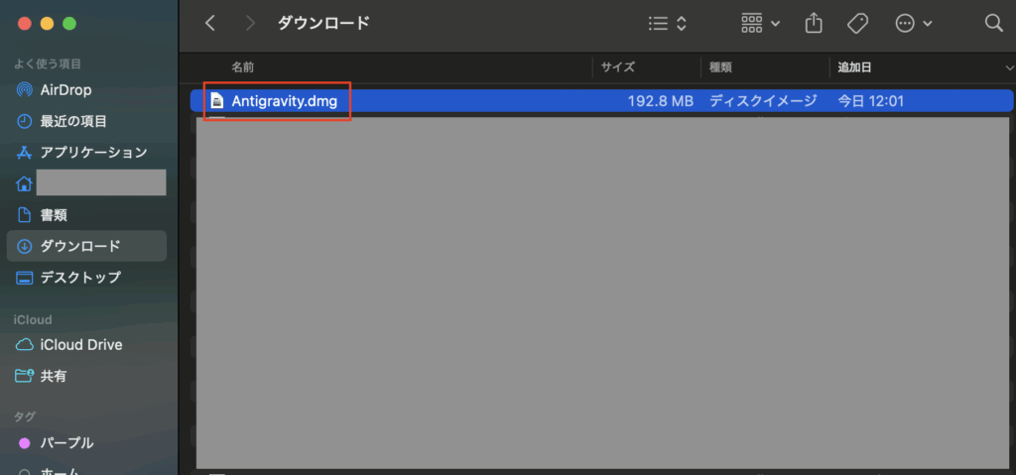Click the forward navigation arrow
Viewport: 1016px width, 475px height.
[x=251, y=23]
